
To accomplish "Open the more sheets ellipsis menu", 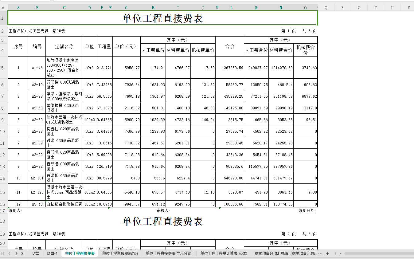I will [320, 254].
